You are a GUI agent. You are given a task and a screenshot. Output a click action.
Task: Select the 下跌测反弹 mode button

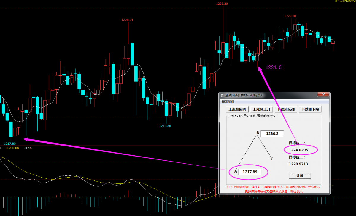pos(286,109)
